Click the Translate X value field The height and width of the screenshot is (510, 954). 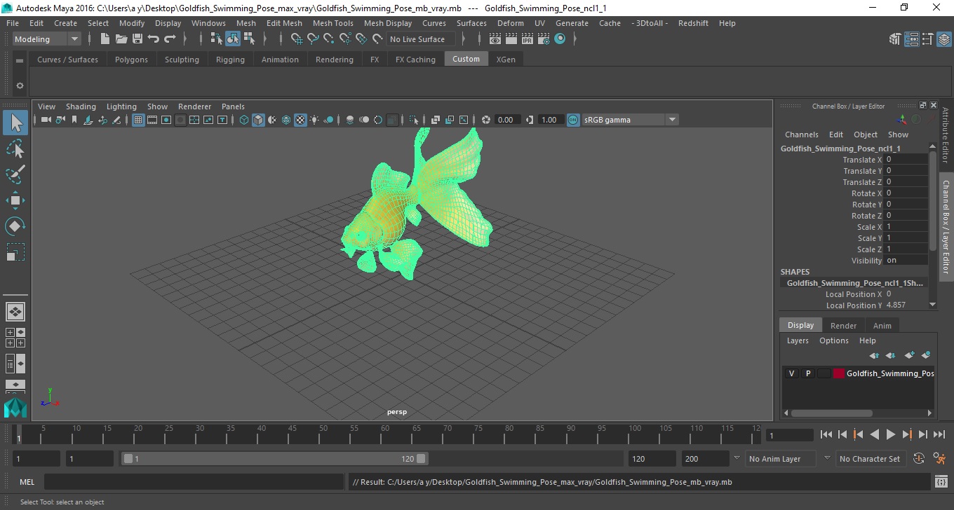[906, 160]
